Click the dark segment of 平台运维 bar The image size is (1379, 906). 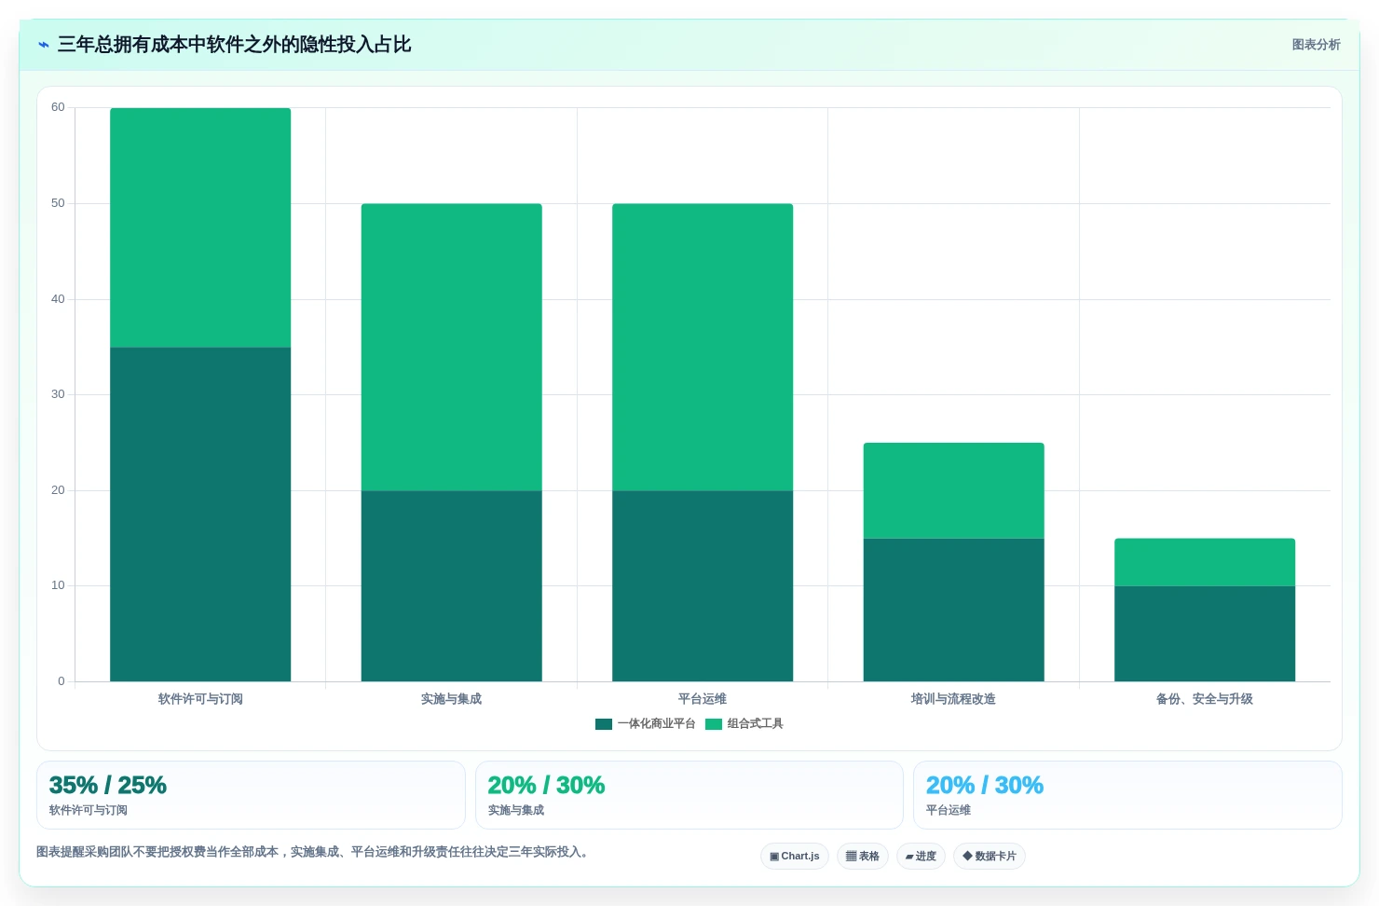click(703, 586)
